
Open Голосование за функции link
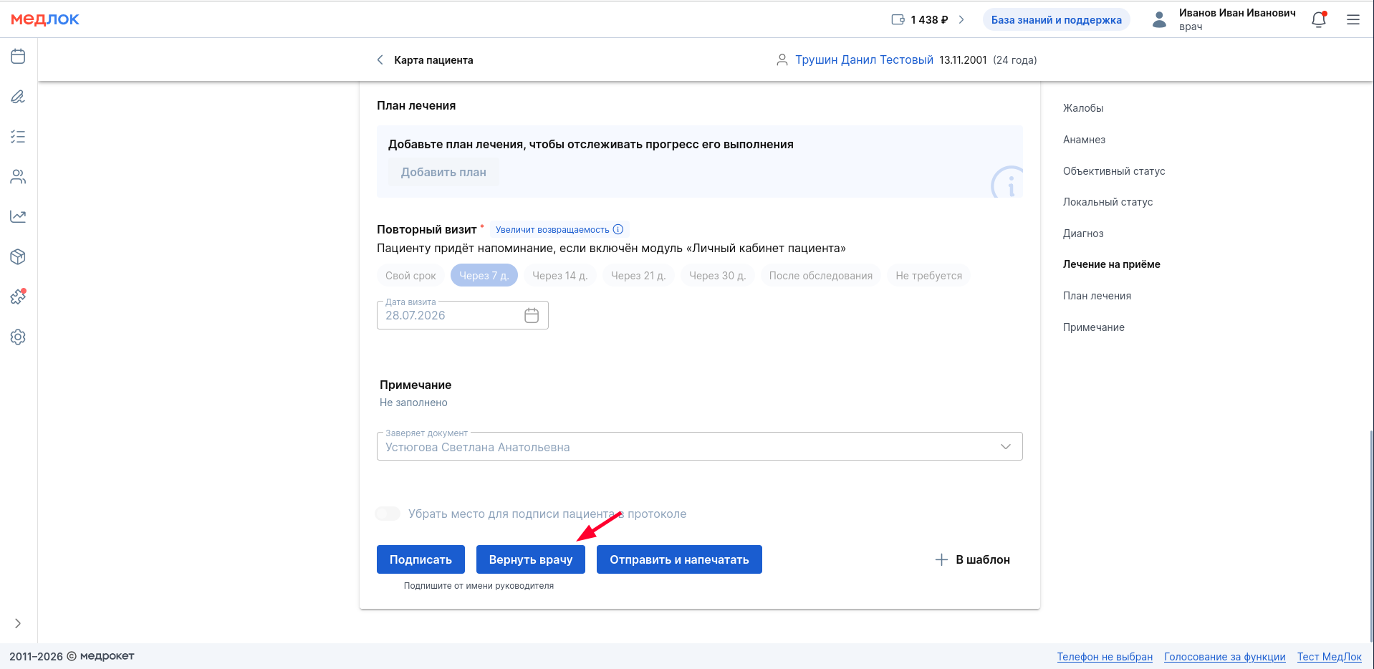coord(1224,657)
